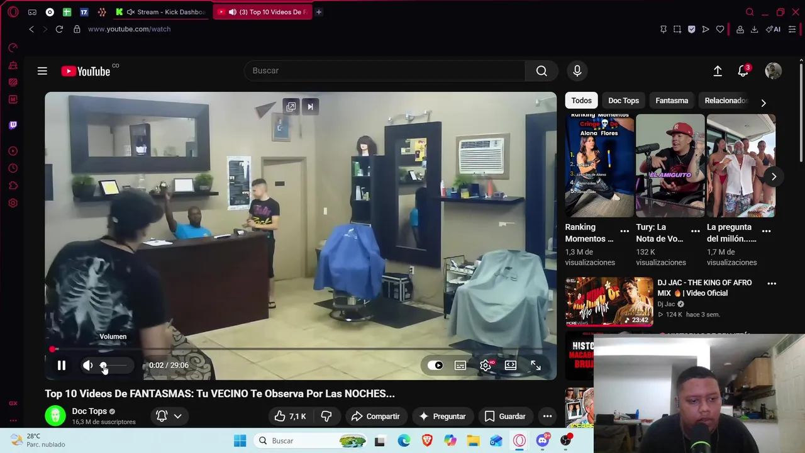The height and width of the screenshot is (453, 805).
Task: Pin icon in the address bar
Action: (663, 29)
